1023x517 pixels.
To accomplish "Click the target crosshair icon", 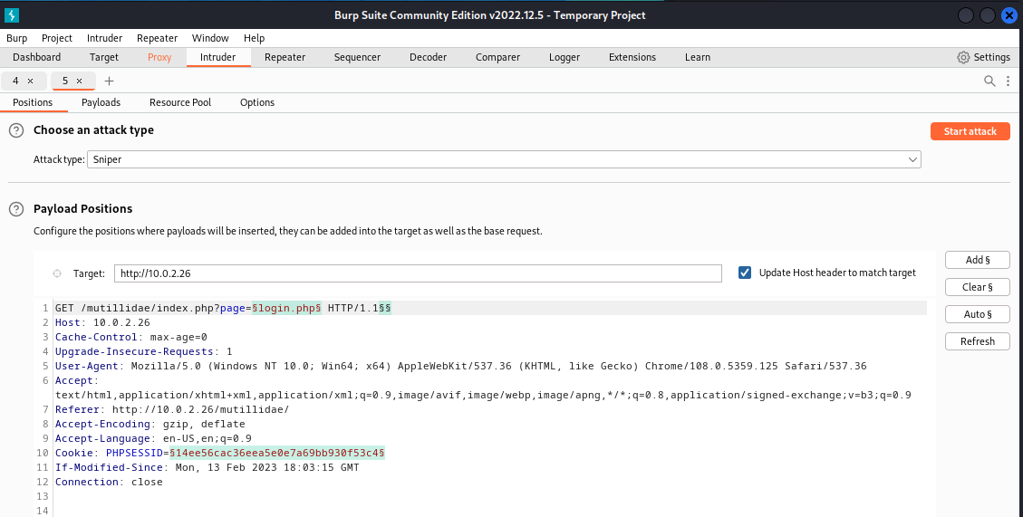I will (x=57, y=273).
